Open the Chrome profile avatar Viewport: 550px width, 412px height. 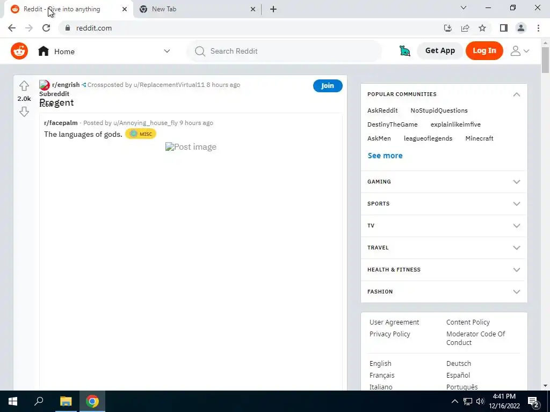[521, 28]
